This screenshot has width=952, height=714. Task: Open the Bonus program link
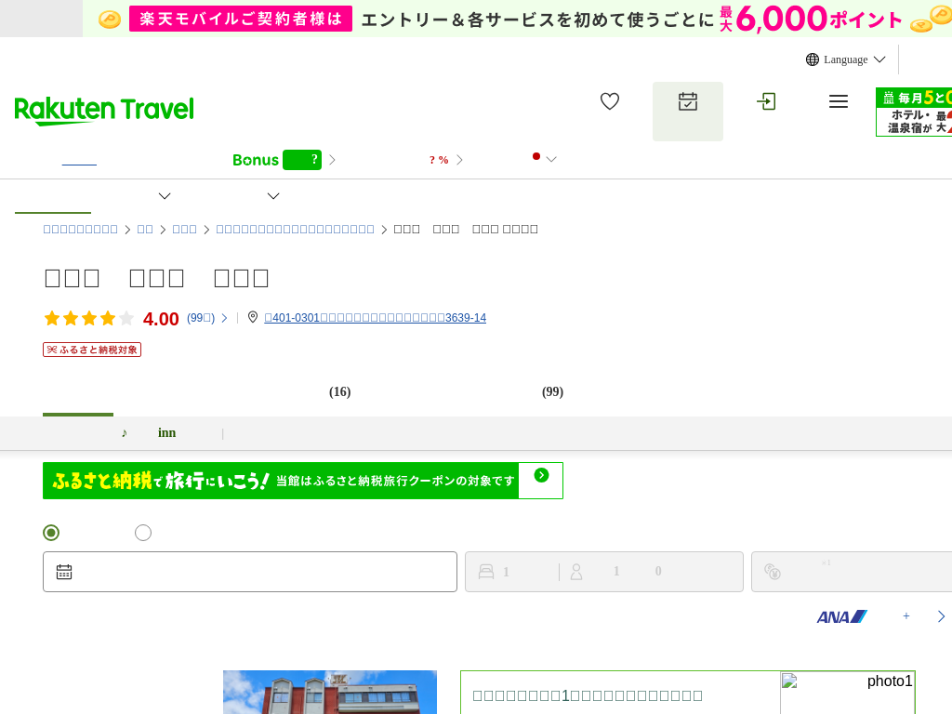(277, 160)
